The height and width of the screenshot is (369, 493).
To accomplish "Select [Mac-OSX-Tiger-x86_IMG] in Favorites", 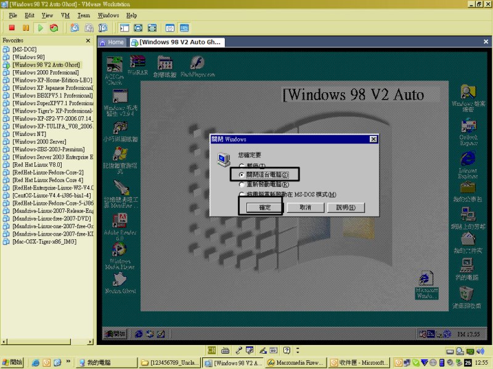I will coord(44,242).
